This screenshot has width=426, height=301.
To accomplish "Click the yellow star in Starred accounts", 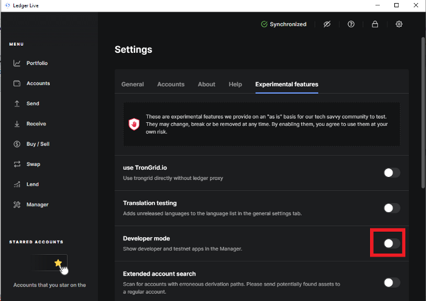I will click(58, 263).
